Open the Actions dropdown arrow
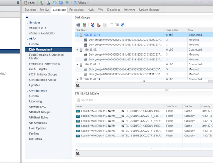Viewport: 213px width, 163px height. (88, 3)
